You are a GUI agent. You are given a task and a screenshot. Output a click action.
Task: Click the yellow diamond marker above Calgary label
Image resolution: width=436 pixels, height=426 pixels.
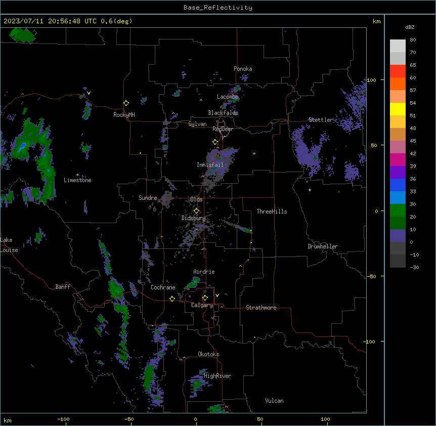pos(205,297)
